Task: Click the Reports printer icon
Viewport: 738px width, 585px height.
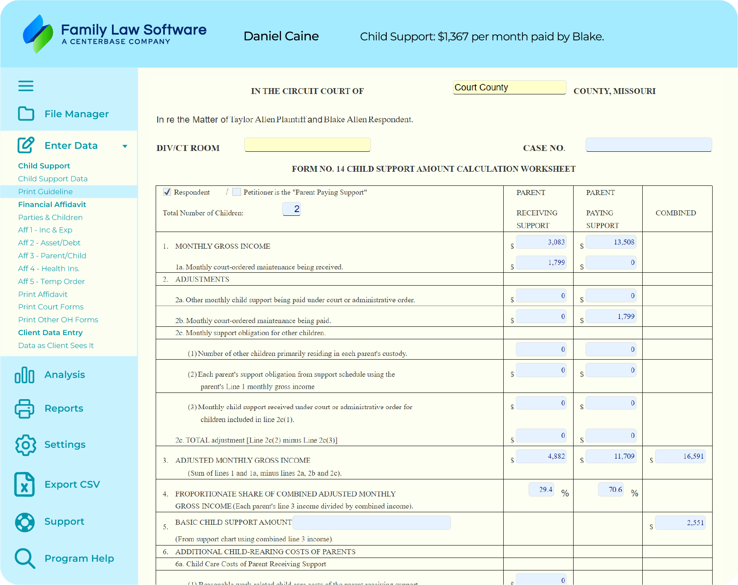Action: pyautogui.click(x=25, y=408)
